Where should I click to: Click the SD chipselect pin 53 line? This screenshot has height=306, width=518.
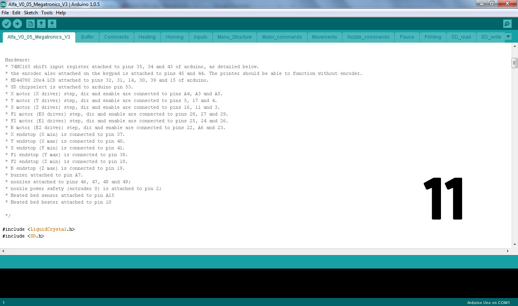69,87
